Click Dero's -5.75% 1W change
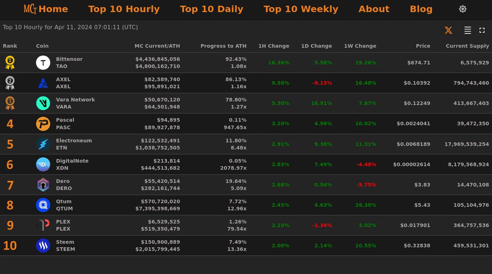 tap(367, 184)
